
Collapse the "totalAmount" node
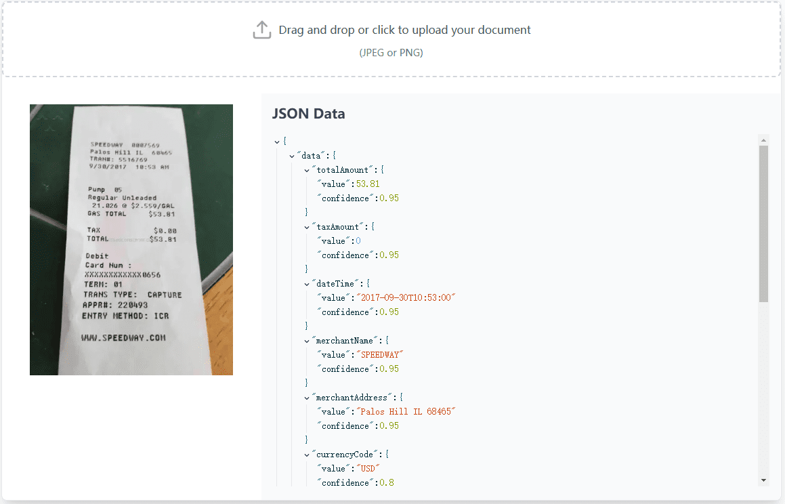pyautogui.click(x=307, y=170)
